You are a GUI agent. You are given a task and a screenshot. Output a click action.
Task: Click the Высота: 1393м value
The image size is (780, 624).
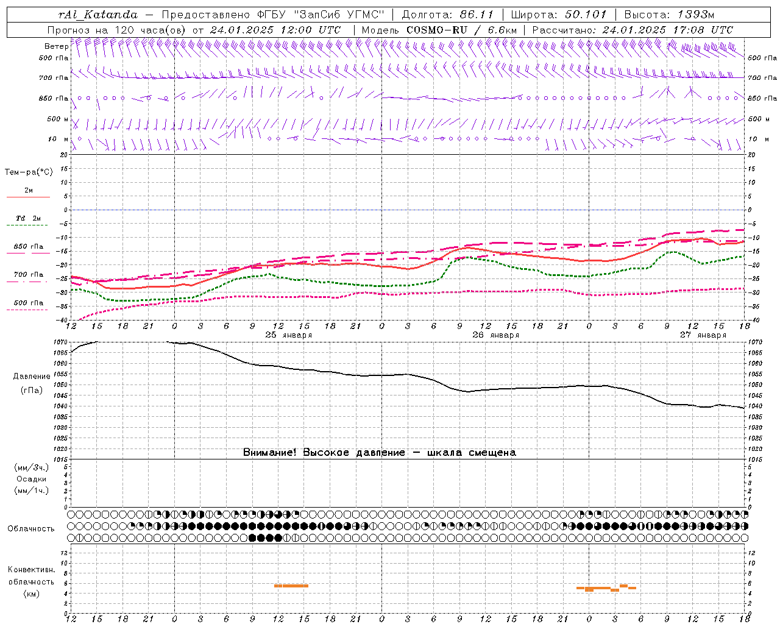point(669,15)
